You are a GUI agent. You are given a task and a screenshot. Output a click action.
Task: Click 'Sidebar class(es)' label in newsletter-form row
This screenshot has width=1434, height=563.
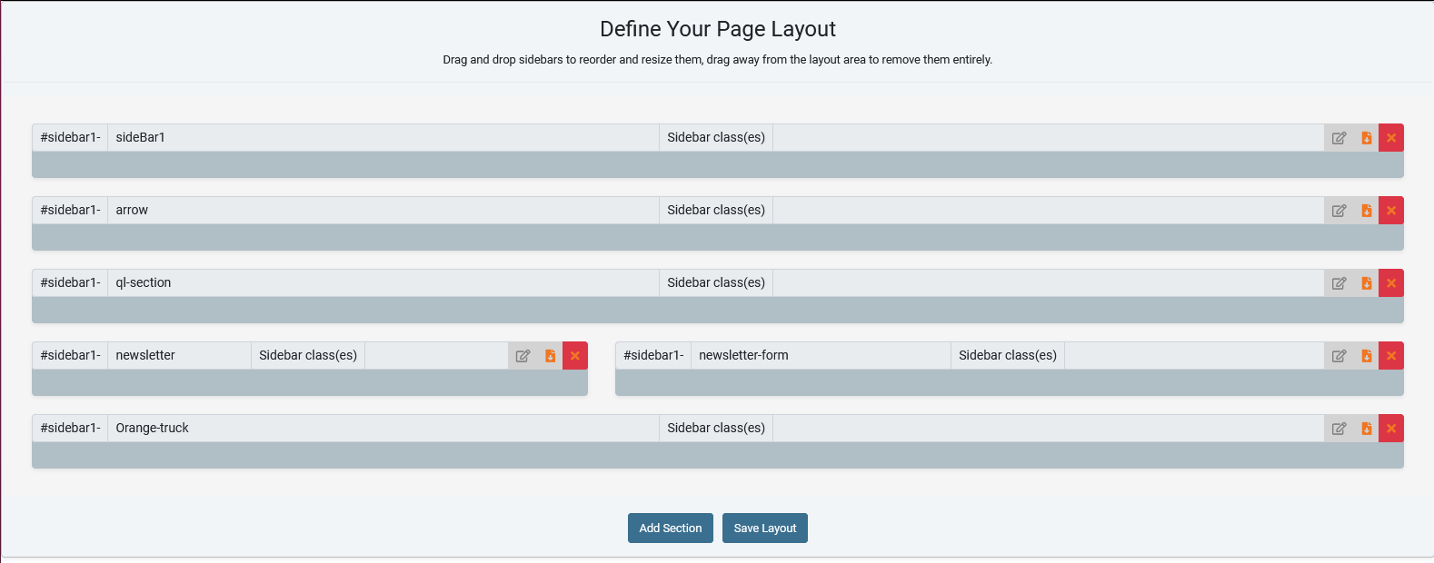pyautogui.click(x=1008, y=356)
